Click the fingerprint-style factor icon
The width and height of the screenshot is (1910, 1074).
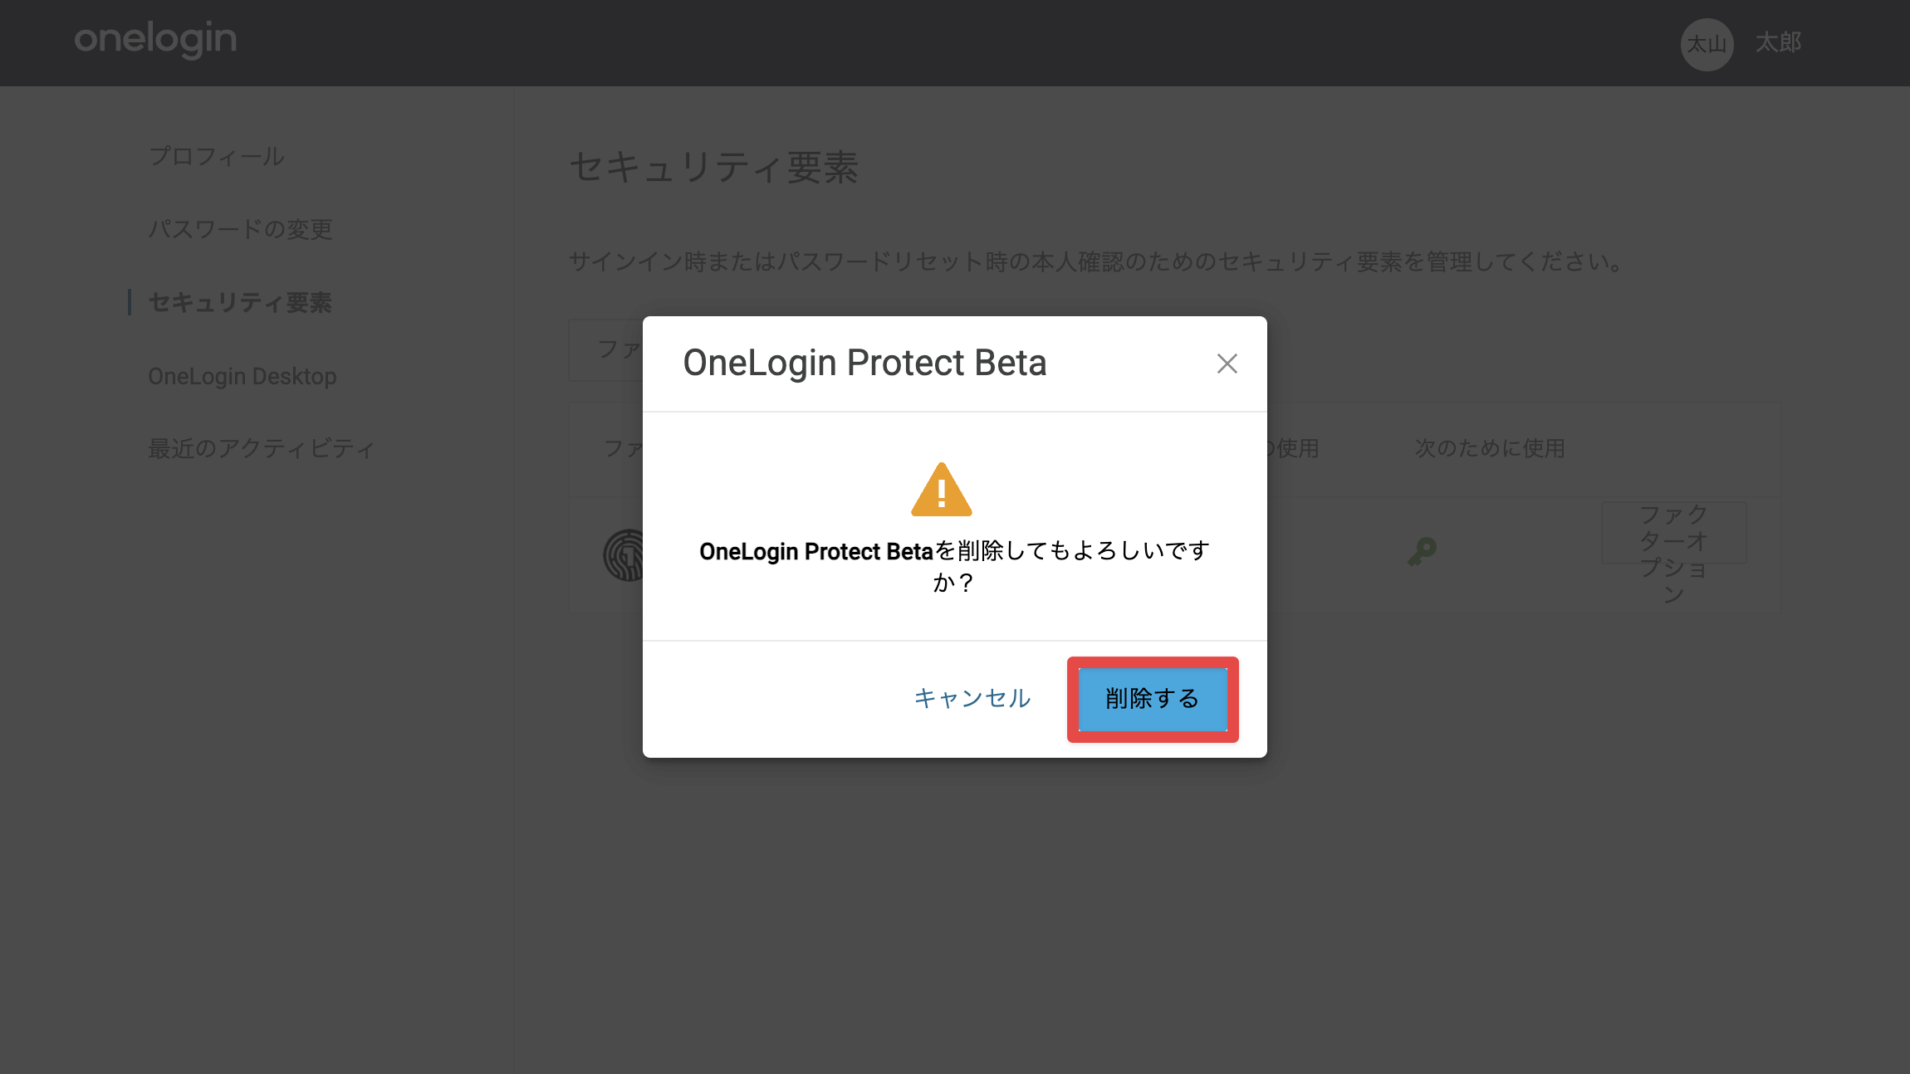[624, 555]
